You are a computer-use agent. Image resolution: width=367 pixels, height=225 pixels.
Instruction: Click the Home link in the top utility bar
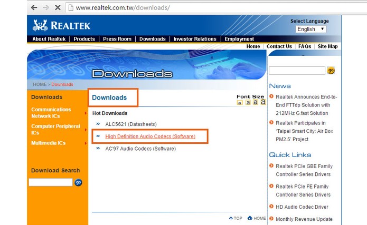click(x=253, y=46)
